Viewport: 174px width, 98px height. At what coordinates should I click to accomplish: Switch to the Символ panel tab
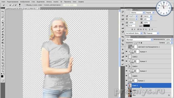(129, 10)
